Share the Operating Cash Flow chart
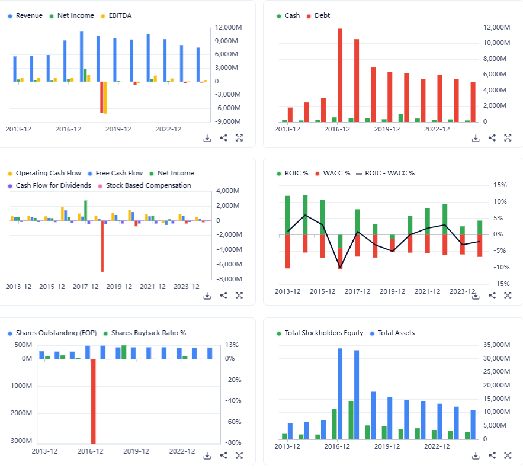Image resolution: width=523 pixels, height=469 pixels. tap(223, 295)
